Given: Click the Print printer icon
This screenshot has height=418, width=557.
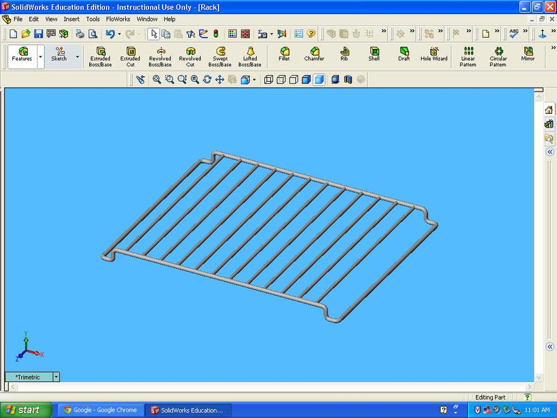Looking at the screenshot, I should 80,34.
